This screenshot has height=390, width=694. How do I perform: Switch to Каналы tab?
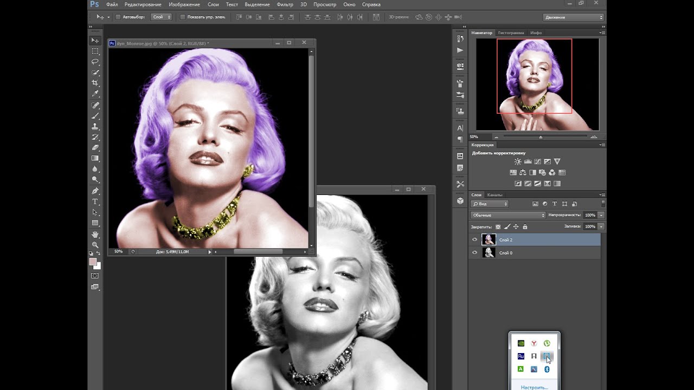(494, 194)
